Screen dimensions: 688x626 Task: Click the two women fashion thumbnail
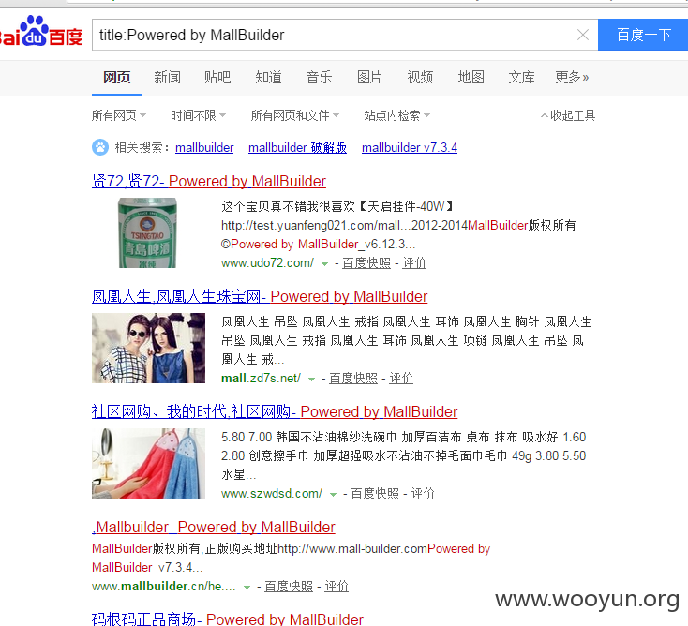tap(148, 348)
